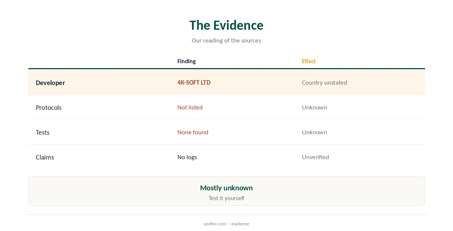Image resolution: width=453 pixels, height=231 pixels.
Task: Click the '4K-SOFT LTD' cell
Action: (x=194, y=82)
